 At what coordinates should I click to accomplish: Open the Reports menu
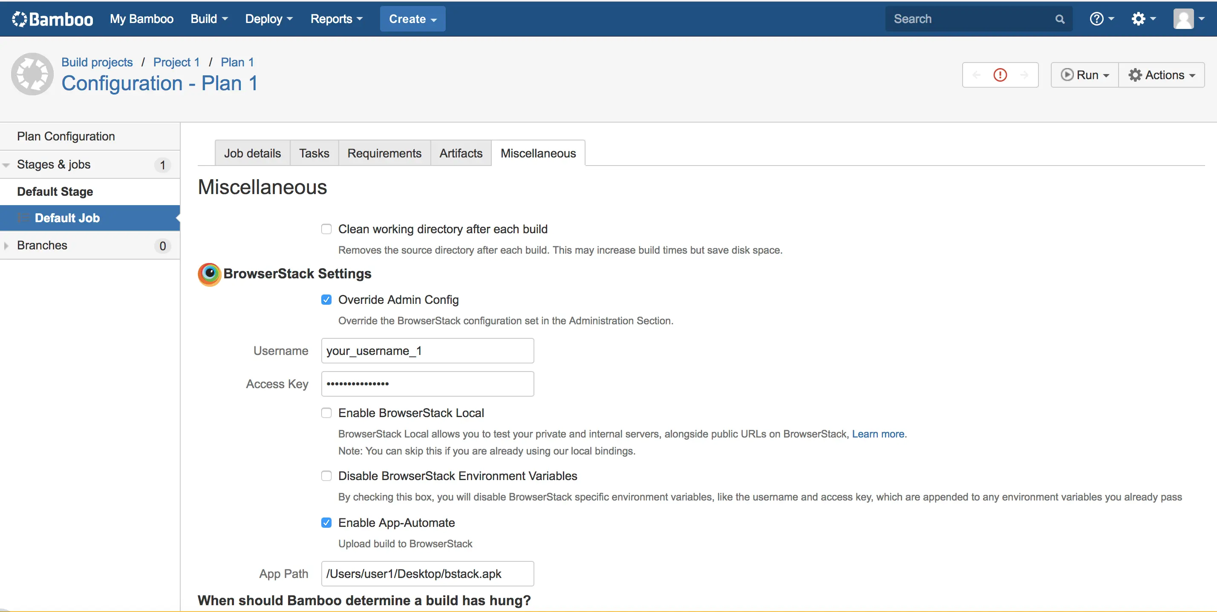[336, 19]
